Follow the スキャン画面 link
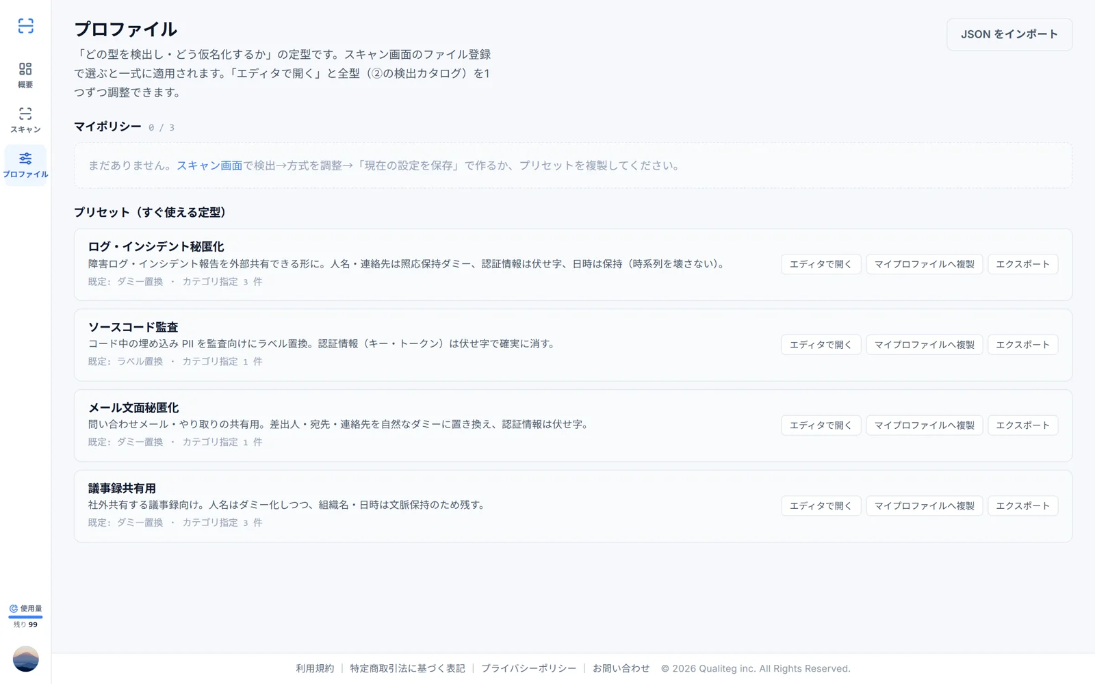The width and height of the screenshot is (1095, 684). tap(209, 166)
